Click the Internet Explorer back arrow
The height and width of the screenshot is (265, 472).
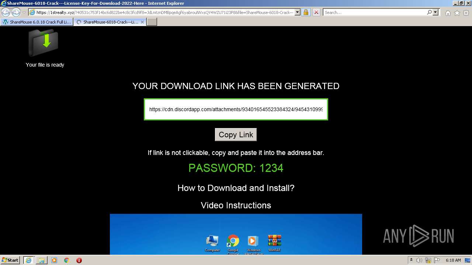[6, 12]
